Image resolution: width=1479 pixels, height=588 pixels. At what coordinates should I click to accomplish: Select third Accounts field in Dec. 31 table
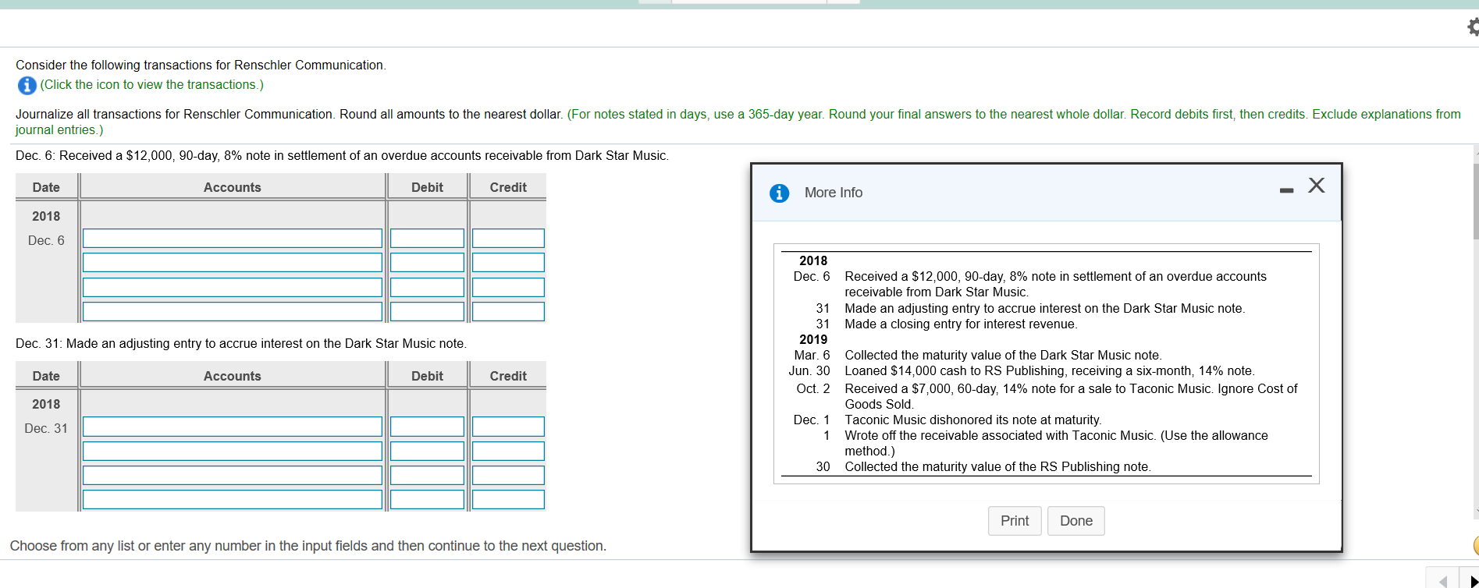click(x=233, y=475)
